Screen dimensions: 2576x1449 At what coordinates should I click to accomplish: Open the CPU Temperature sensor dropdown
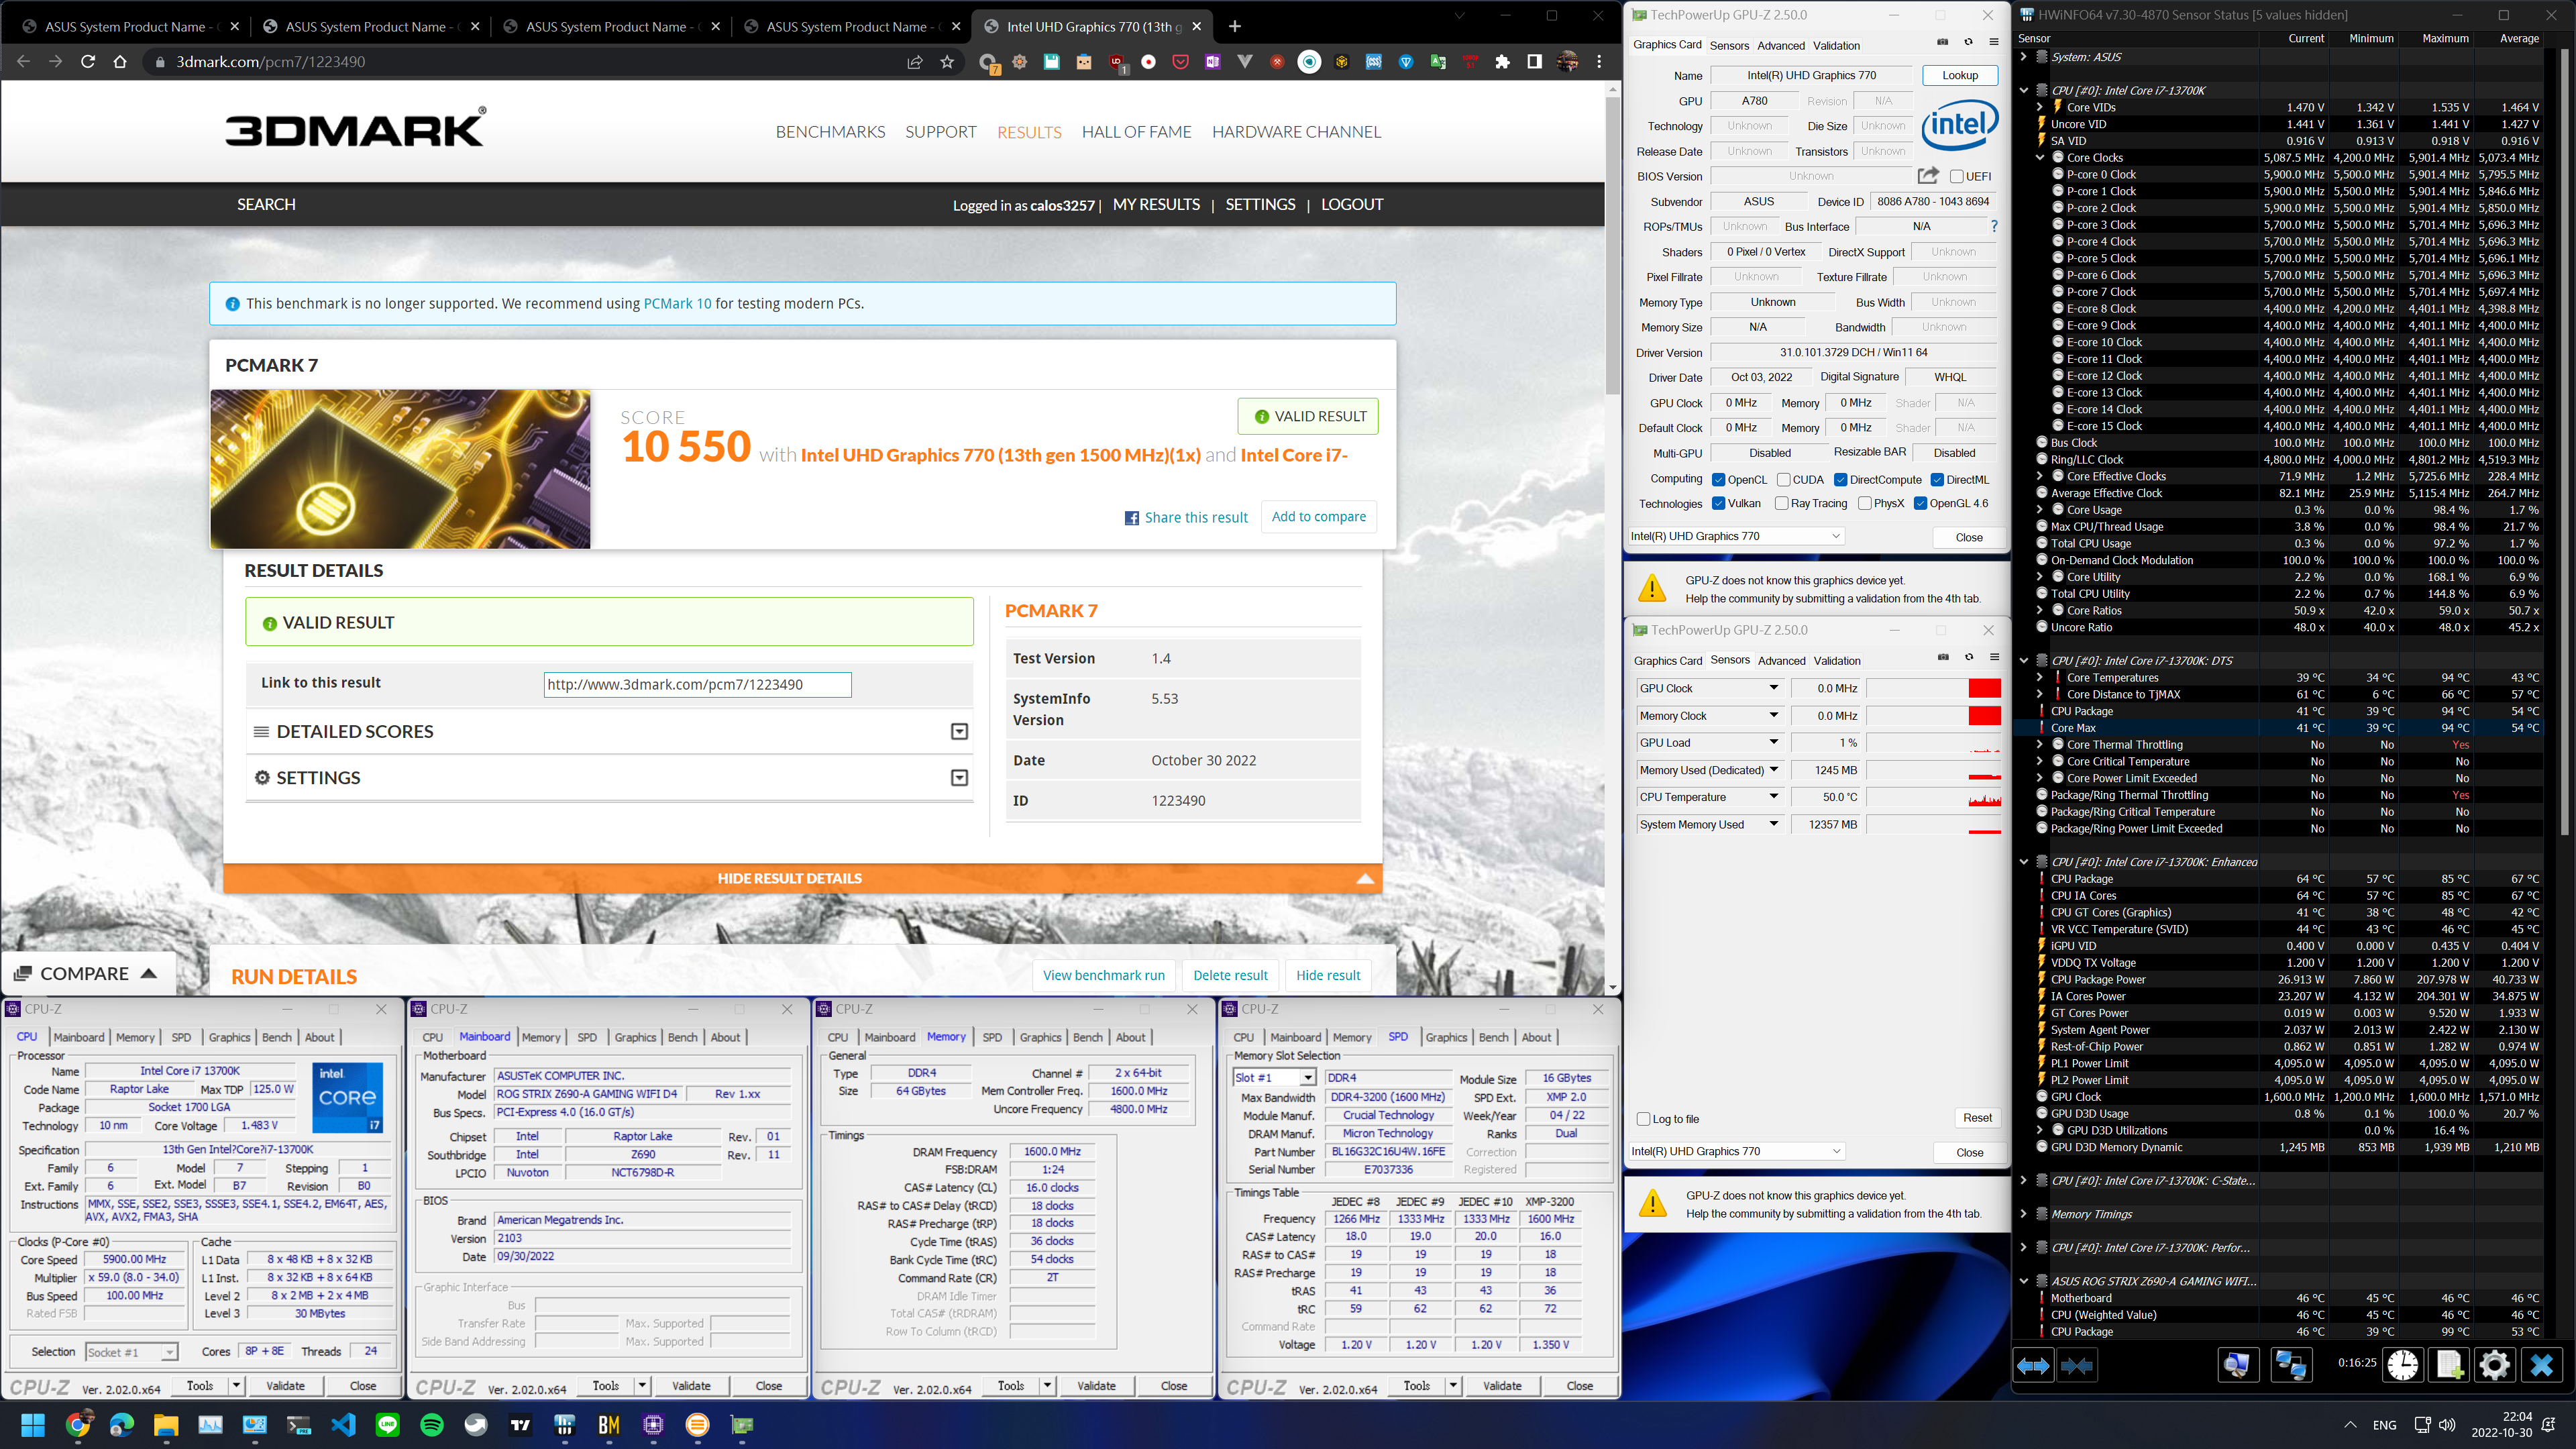(1773, 797)
